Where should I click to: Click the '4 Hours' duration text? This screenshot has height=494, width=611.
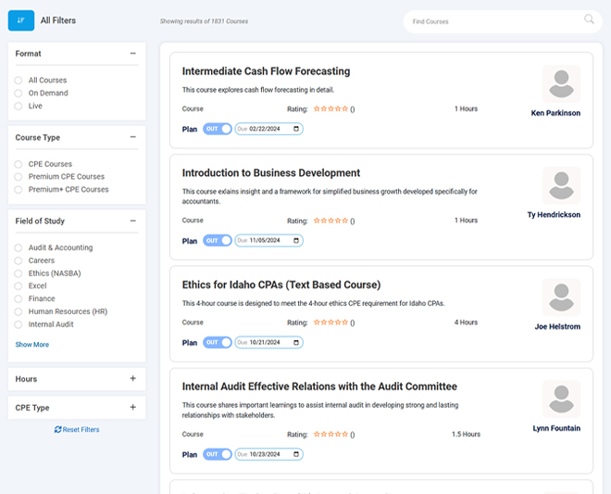point(466,323)
